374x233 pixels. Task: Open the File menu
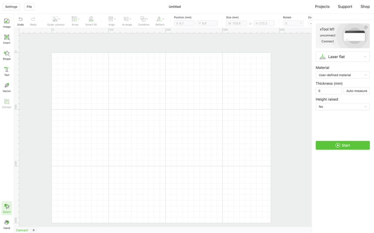click(29, 7)
